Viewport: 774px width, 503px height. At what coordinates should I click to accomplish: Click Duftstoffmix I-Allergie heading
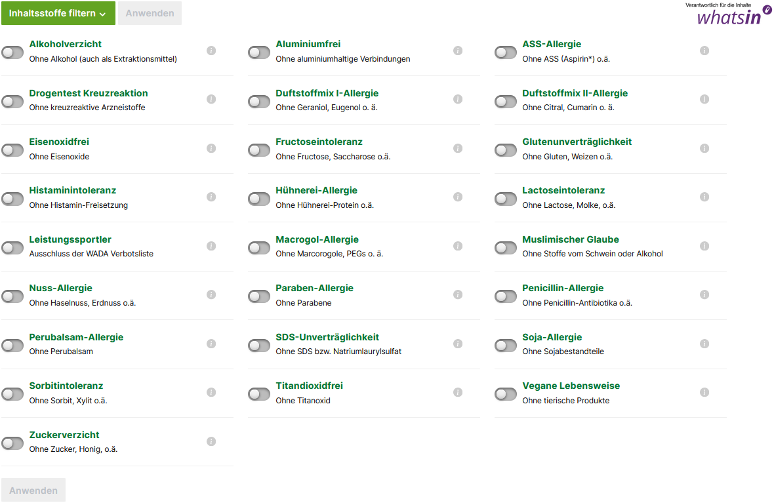327,93
